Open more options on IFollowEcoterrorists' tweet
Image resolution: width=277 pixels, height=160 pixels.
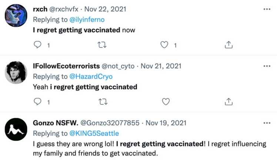(267, 66)
